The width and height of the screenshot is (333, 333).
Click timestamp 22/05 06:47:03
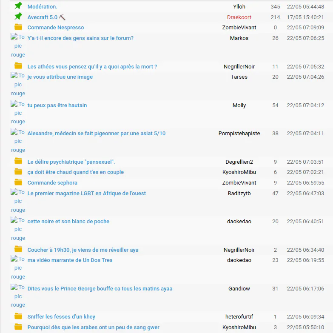point(305,193)
